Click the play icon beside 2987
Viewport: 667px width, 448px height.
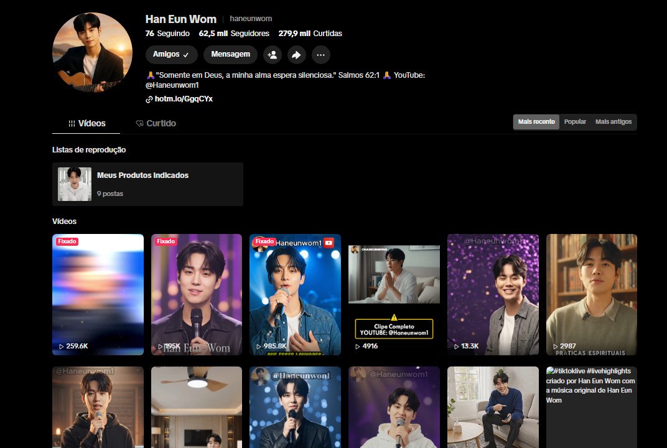coord(555,347)
